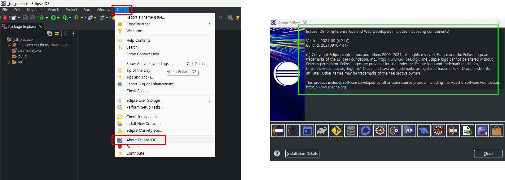Click the blue planet plugin icon
The width and height of the screenshot is (505, 180).
click(x=424, y=131)
